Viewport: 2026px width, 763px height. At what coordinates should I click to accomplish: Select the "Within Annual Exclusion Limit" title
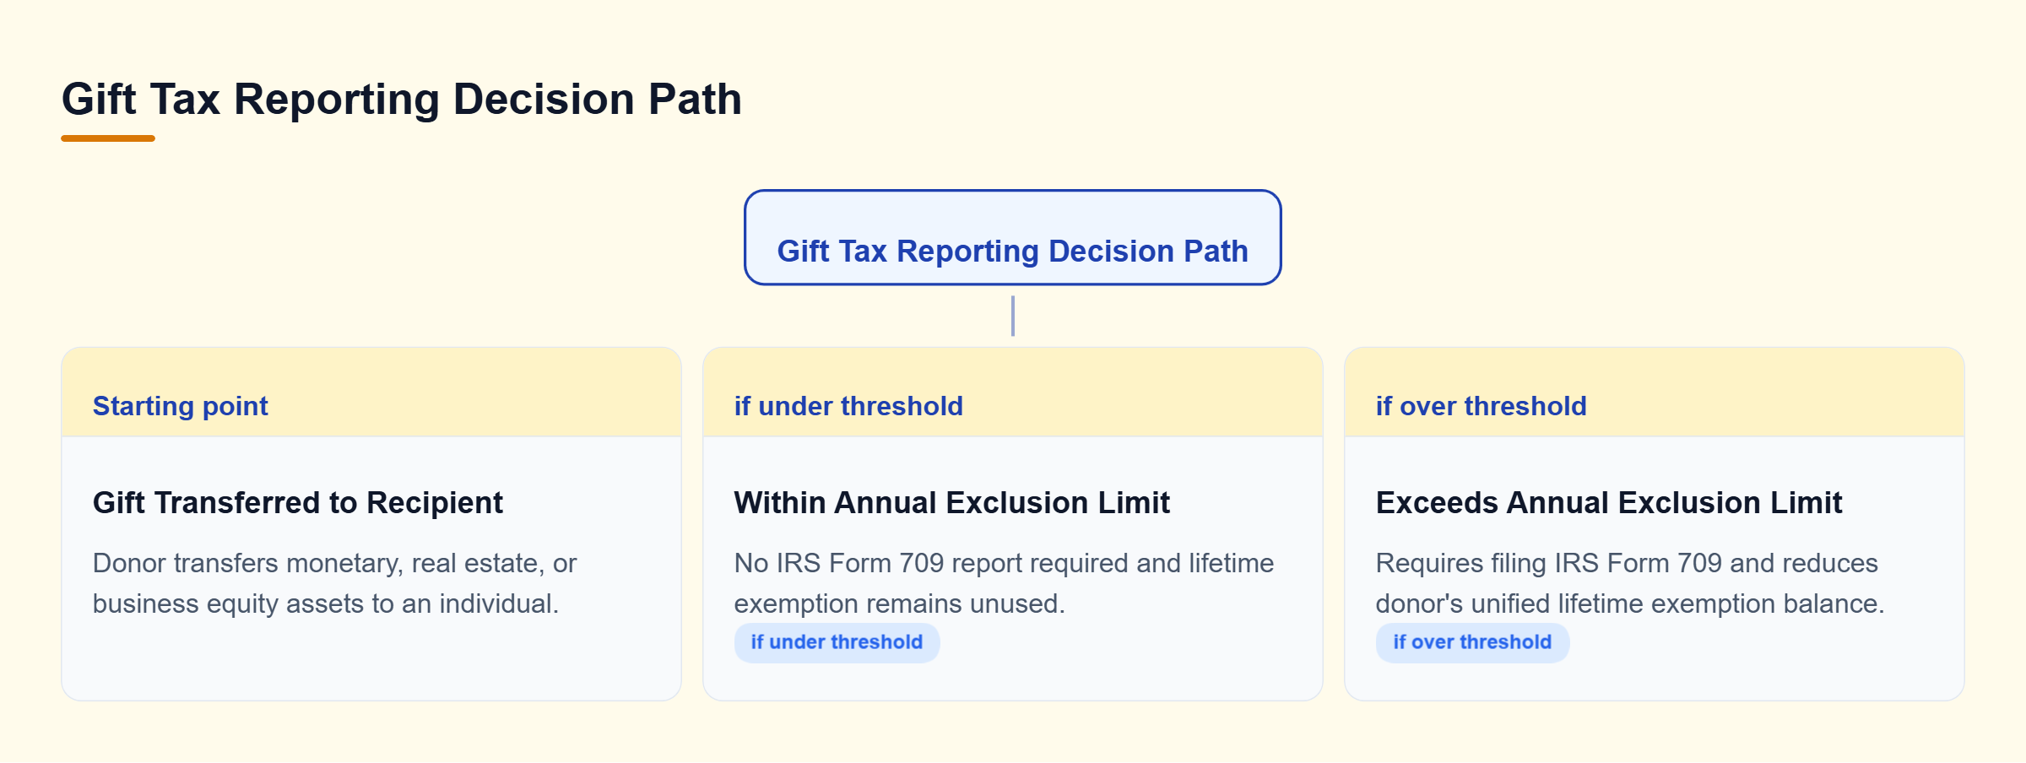click(x=952, y=502)
